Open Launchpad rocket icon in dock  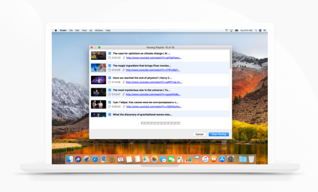87,159
